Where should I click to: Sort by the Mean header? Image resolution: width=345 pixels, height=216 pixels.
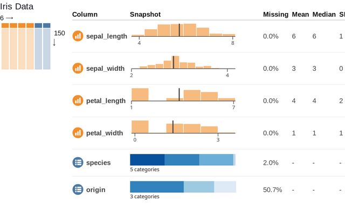coord(300,14)
